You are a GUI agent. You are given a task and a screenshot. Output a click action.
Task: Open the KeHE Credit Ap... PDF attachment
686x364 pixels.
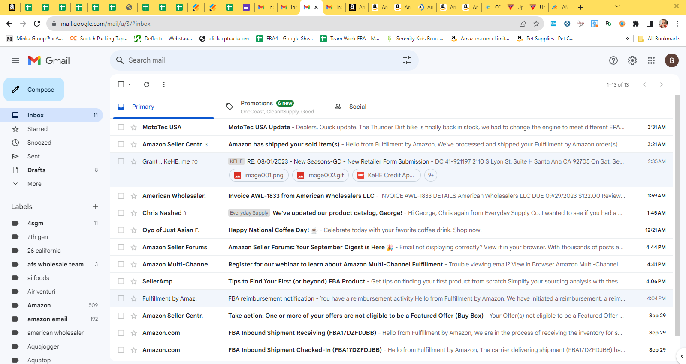click(386, 175)
